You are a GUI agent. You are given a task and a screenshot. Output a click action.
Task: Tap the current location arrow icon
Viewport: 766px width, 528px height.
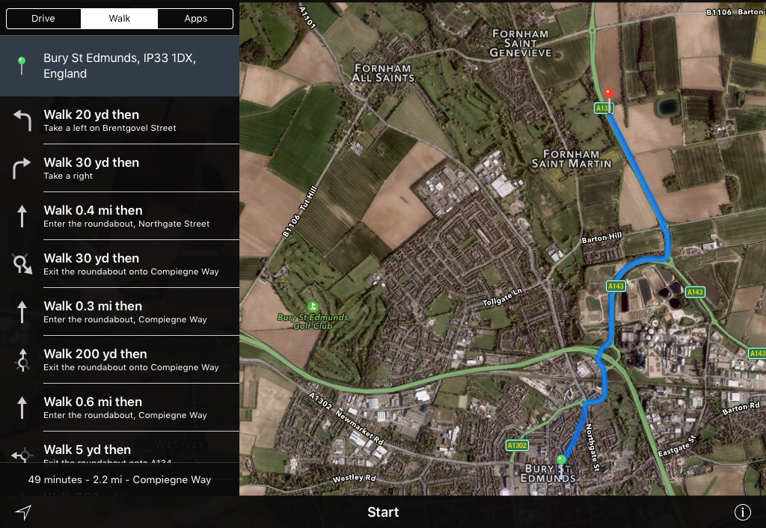click(23, 512)
